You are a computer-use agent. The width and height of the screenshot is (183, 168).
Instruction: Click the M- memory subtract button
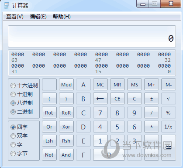pos(169,85)
